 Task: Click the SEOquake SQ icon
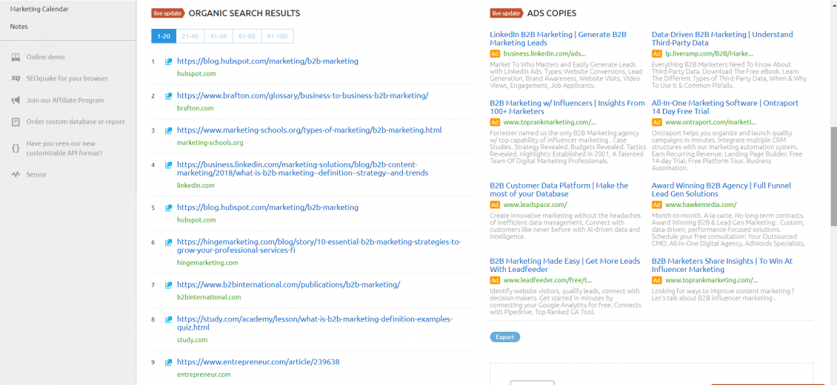click(16, 78)
